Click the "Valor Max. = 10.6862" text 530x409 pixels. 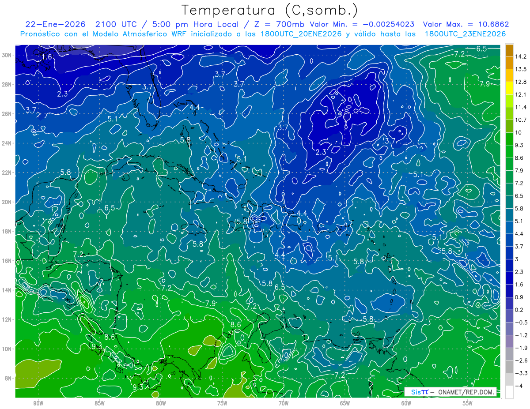click(466, 24)
